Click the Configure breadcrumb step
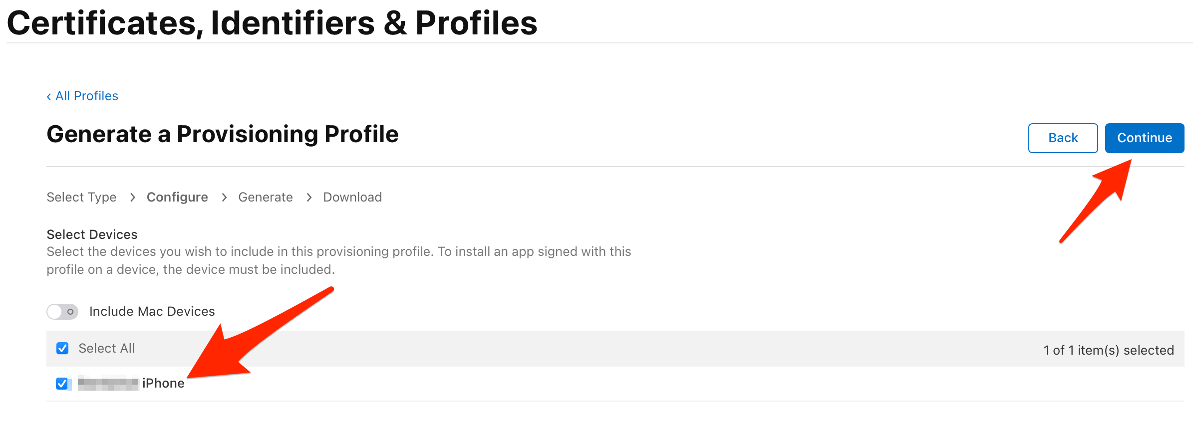 tap(177, 198)
